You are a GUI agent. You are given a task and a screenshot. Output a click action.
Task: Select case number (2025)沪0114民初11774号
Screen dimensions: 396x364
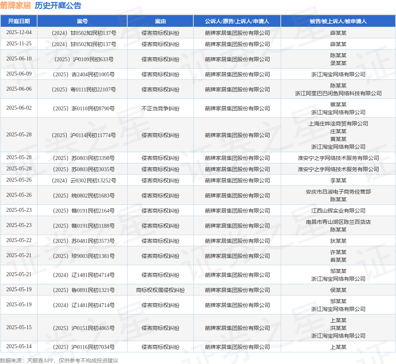pyautogui.click(x=84, y=135)
